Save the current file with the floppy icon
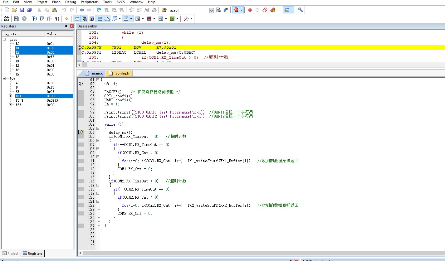 click(x=22, y=10)
